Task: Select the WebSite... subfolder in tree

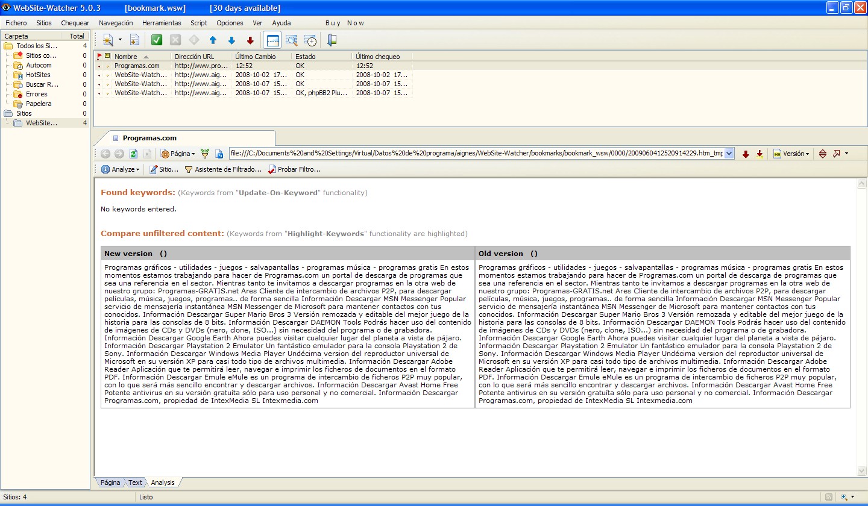Action: coord(42,123)
